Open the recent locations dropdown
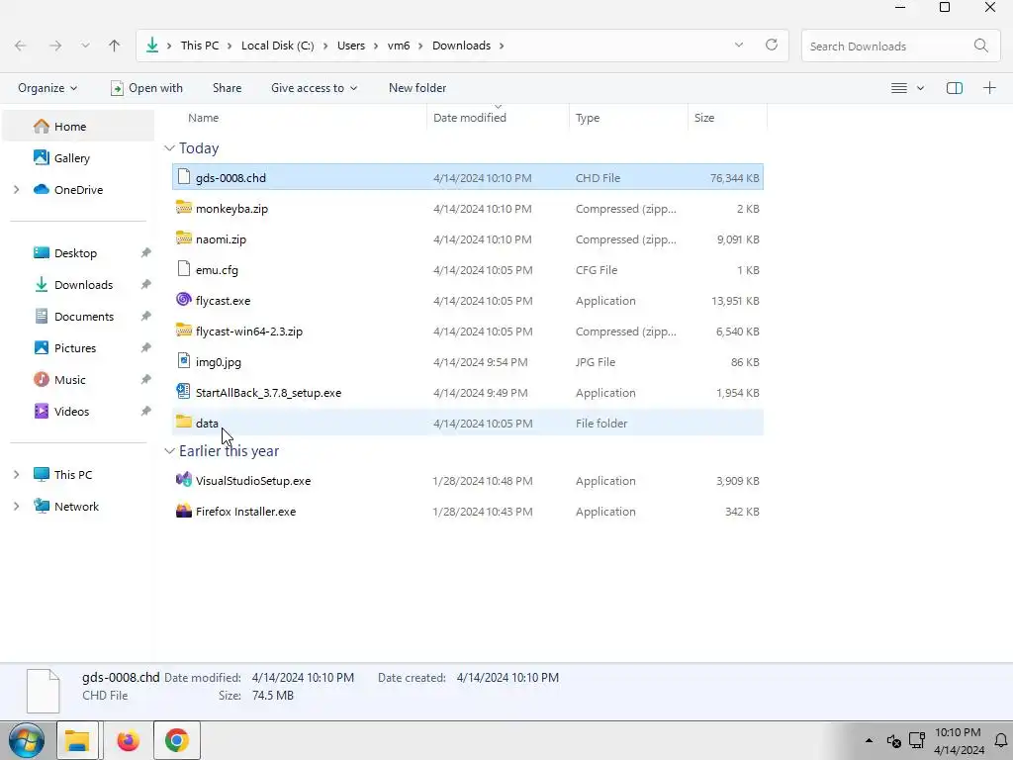The height and width of the screenshot is (760, 1013). 85,46
